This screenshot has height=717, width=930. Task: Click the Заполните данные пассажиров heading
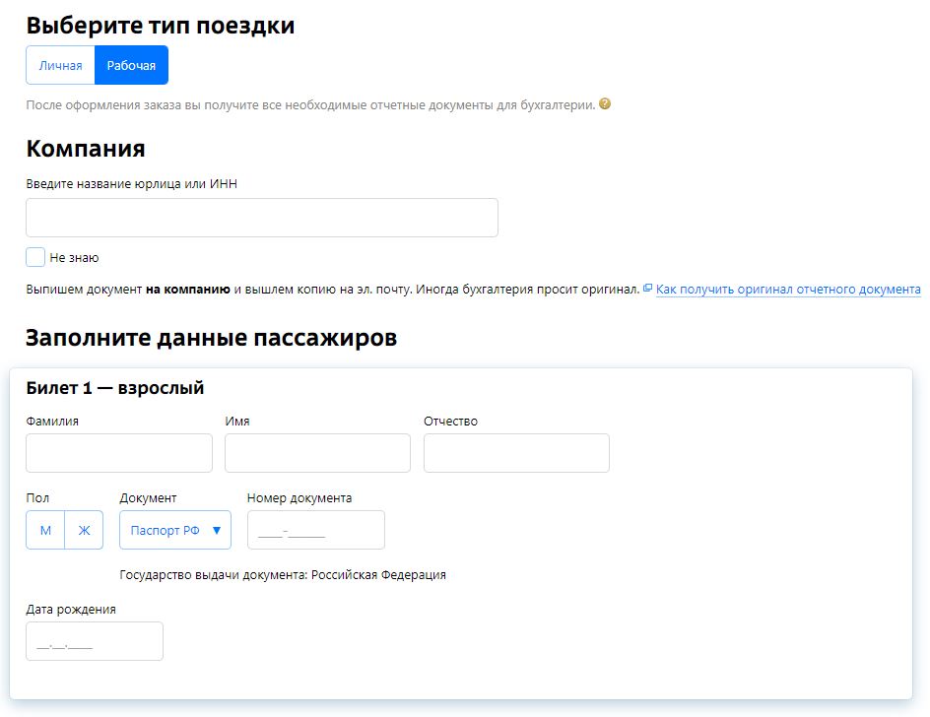click(x=211, y=338)
